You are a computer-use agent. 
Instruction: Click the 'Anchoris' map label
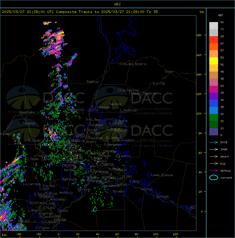[x=66, y=192]
